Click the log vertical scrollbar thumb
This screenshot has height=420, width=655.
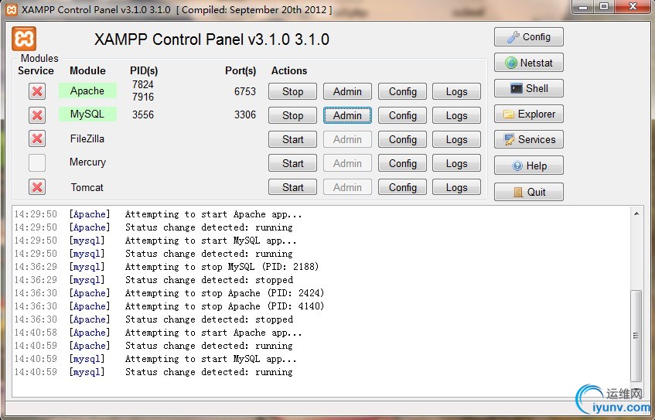coord(636,336)
